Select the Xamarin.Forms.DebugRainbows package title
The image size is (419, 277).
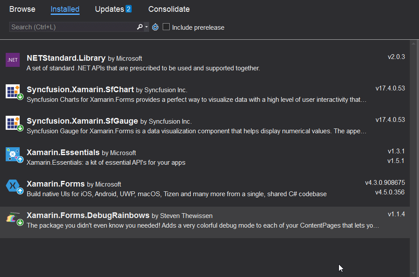point(88,216)
